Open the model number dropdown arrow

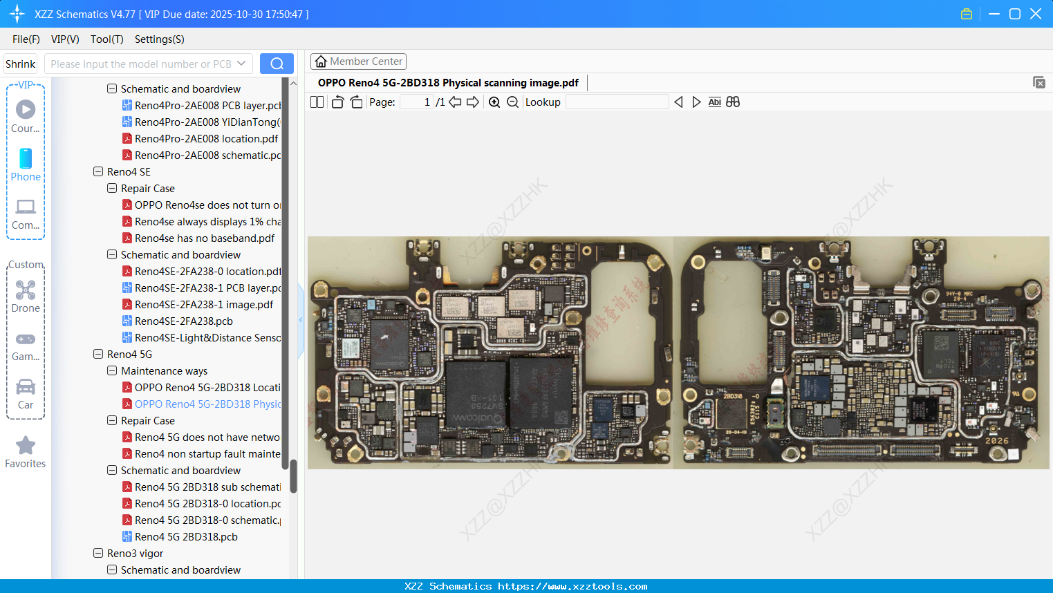(241, 64)
